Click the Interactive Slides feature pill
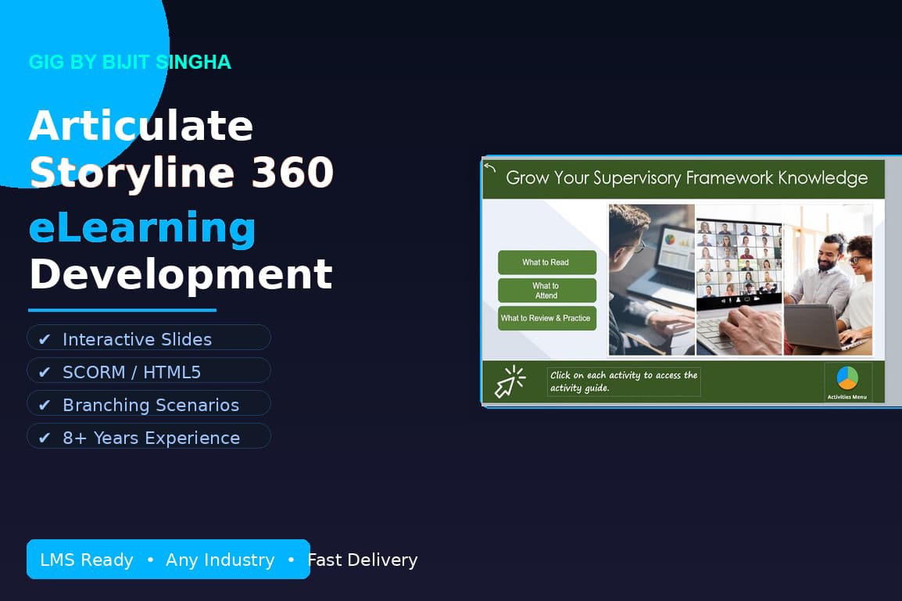 pyautogui.click(x=149, y=338)
